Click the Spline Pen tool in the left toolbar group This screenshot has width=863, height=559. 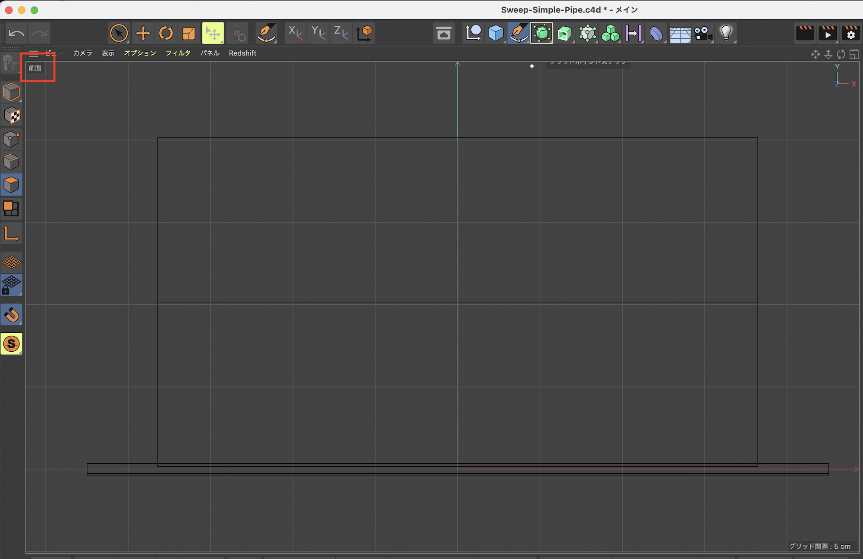click(x=266, y=33)
